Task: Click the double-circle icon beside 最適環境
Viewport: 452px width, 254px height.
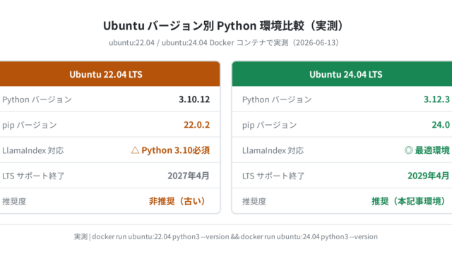Action: [408, 150]
